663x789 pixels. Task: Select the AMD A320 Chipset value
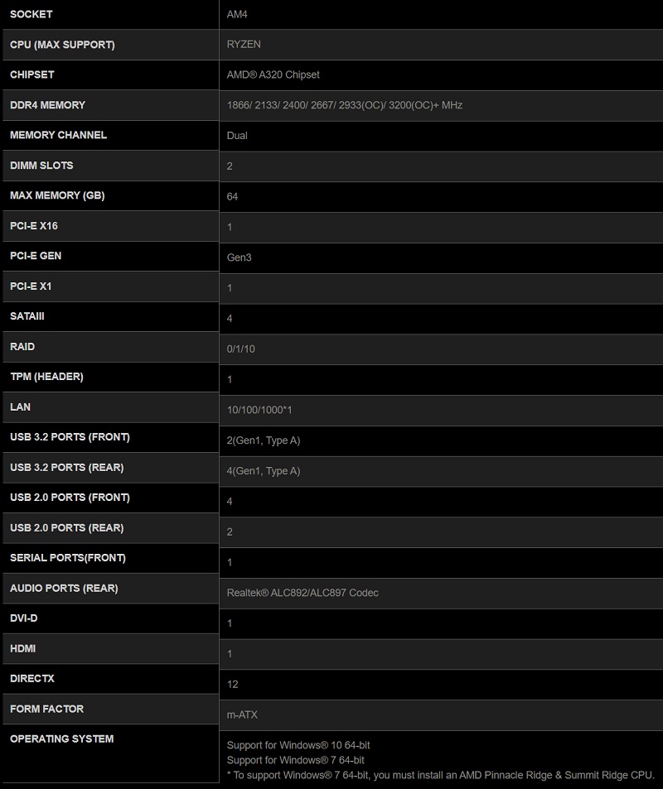tap(273, 75)
